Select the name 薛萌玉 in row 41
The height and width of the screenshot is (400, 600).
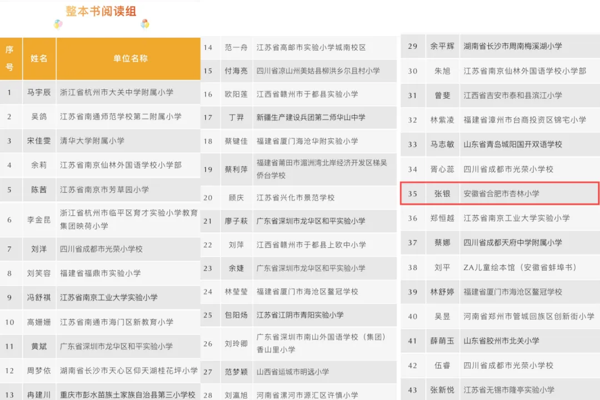click(442, 342)
